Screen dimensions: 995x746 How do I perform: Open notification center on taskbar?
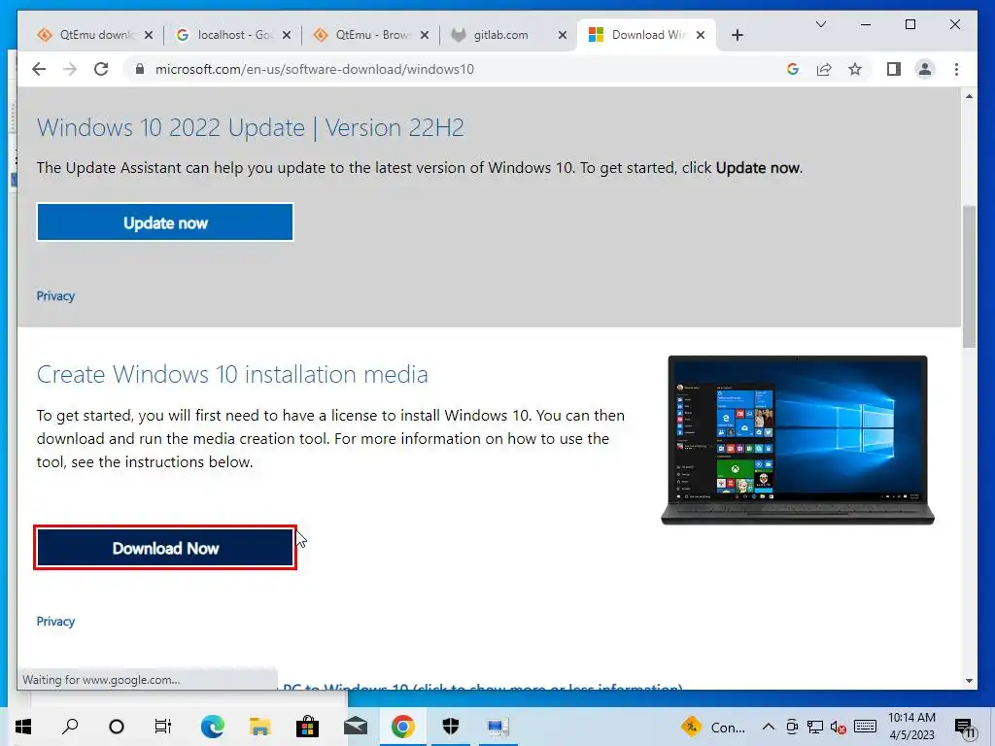coord(965,728)
